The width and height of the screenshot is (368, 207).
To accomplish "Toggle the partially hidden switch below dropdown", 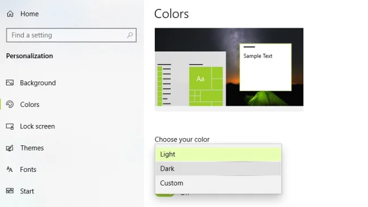I will click(x=164, y=195).
